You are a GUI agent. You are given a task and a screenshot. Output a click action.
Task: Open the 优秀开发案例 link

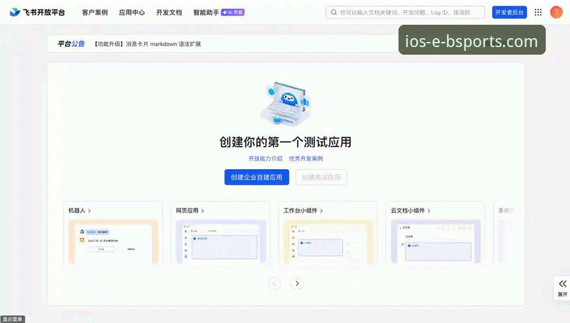pyautogui.click(x=305, y=158)
